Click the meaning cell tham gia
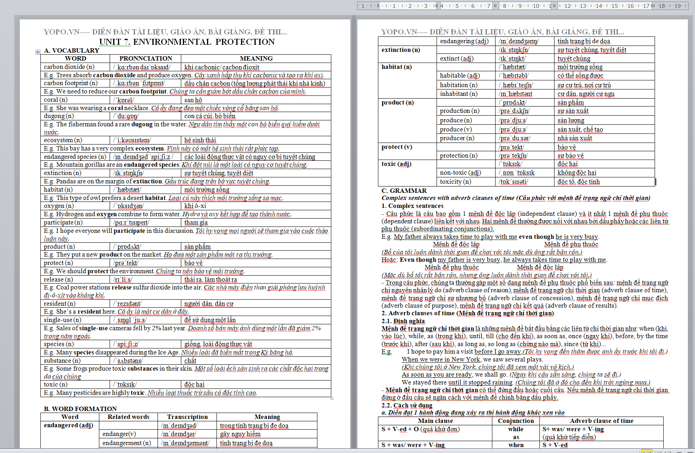 click(x=256, y=223)
